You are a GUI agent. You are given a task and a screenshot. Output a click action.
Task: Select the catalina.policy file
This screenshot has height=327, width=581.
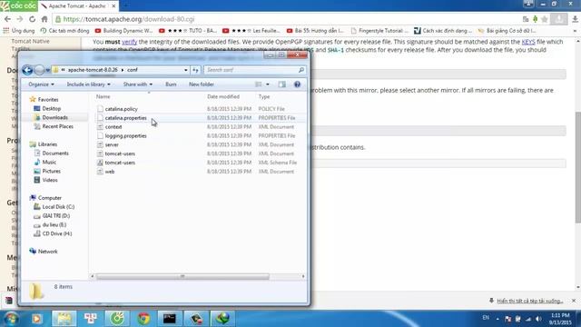(121, 109)
